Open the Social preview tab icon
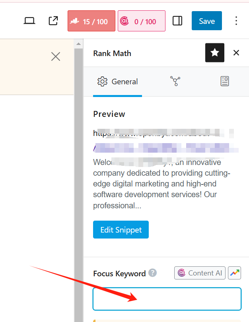 (225, 81)
